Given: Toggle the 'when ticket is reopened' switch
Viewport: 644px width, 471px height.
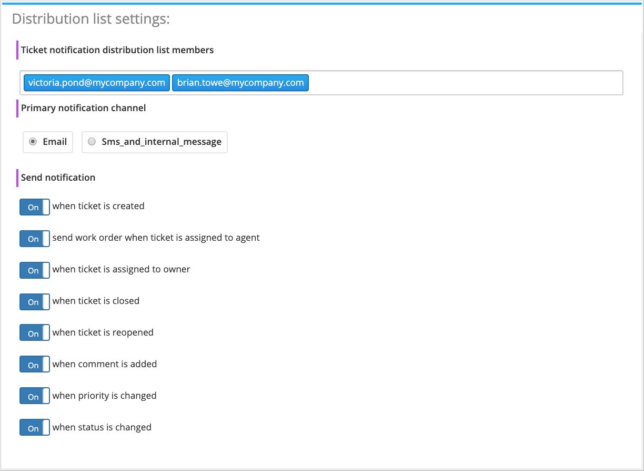Looking at the screenshot, I should (x=35, y=333).
